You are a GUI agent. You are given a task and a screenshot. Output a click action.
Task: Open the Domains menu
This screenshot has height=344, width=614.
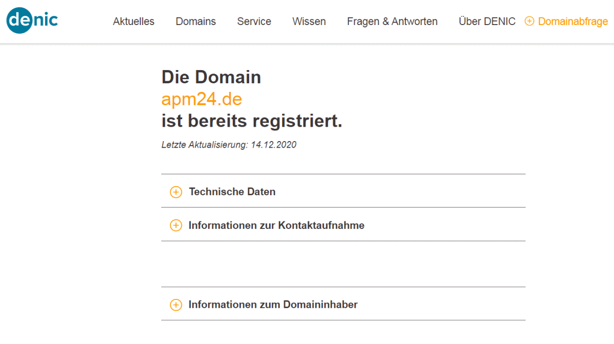point(195,21)
